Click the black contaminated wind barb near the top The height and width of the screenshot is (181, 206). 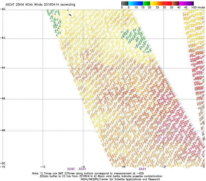70,15
